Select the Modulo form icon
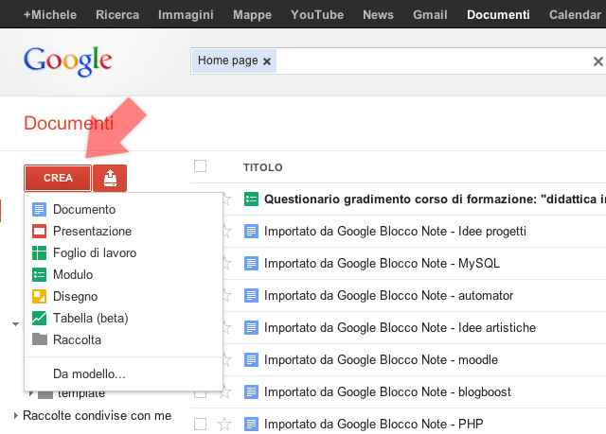 click(40, 274)
